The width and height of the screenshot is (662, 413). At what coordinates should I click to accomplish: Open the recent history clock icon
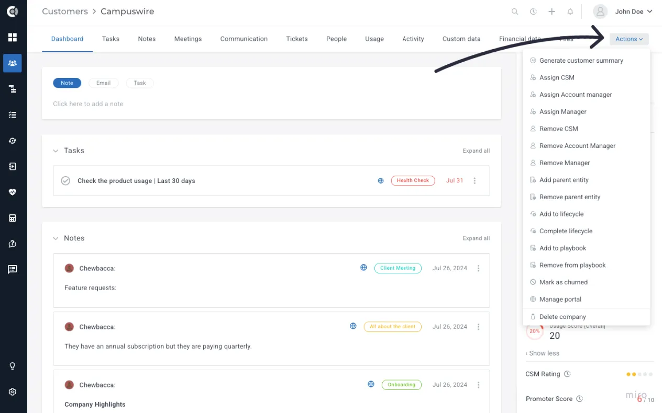533,12
